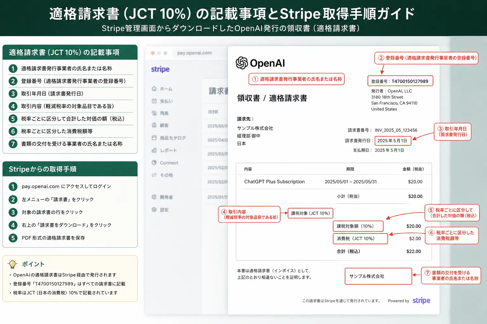Select the $2.00 tax amount

point(415,239)
